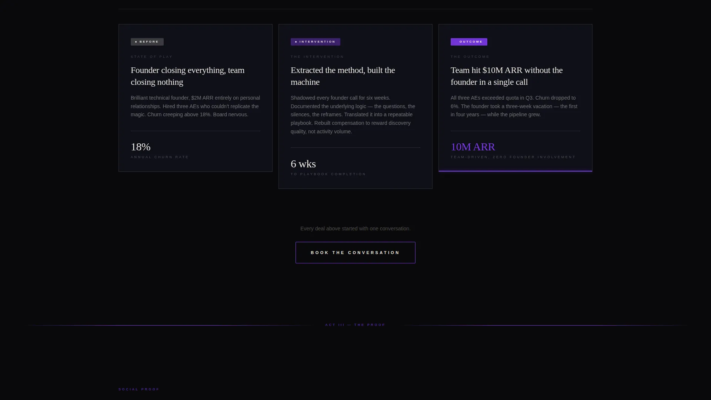The image size is (711, 400).
Task: Select the OUTCOME badge
Action: pos(469,42)
